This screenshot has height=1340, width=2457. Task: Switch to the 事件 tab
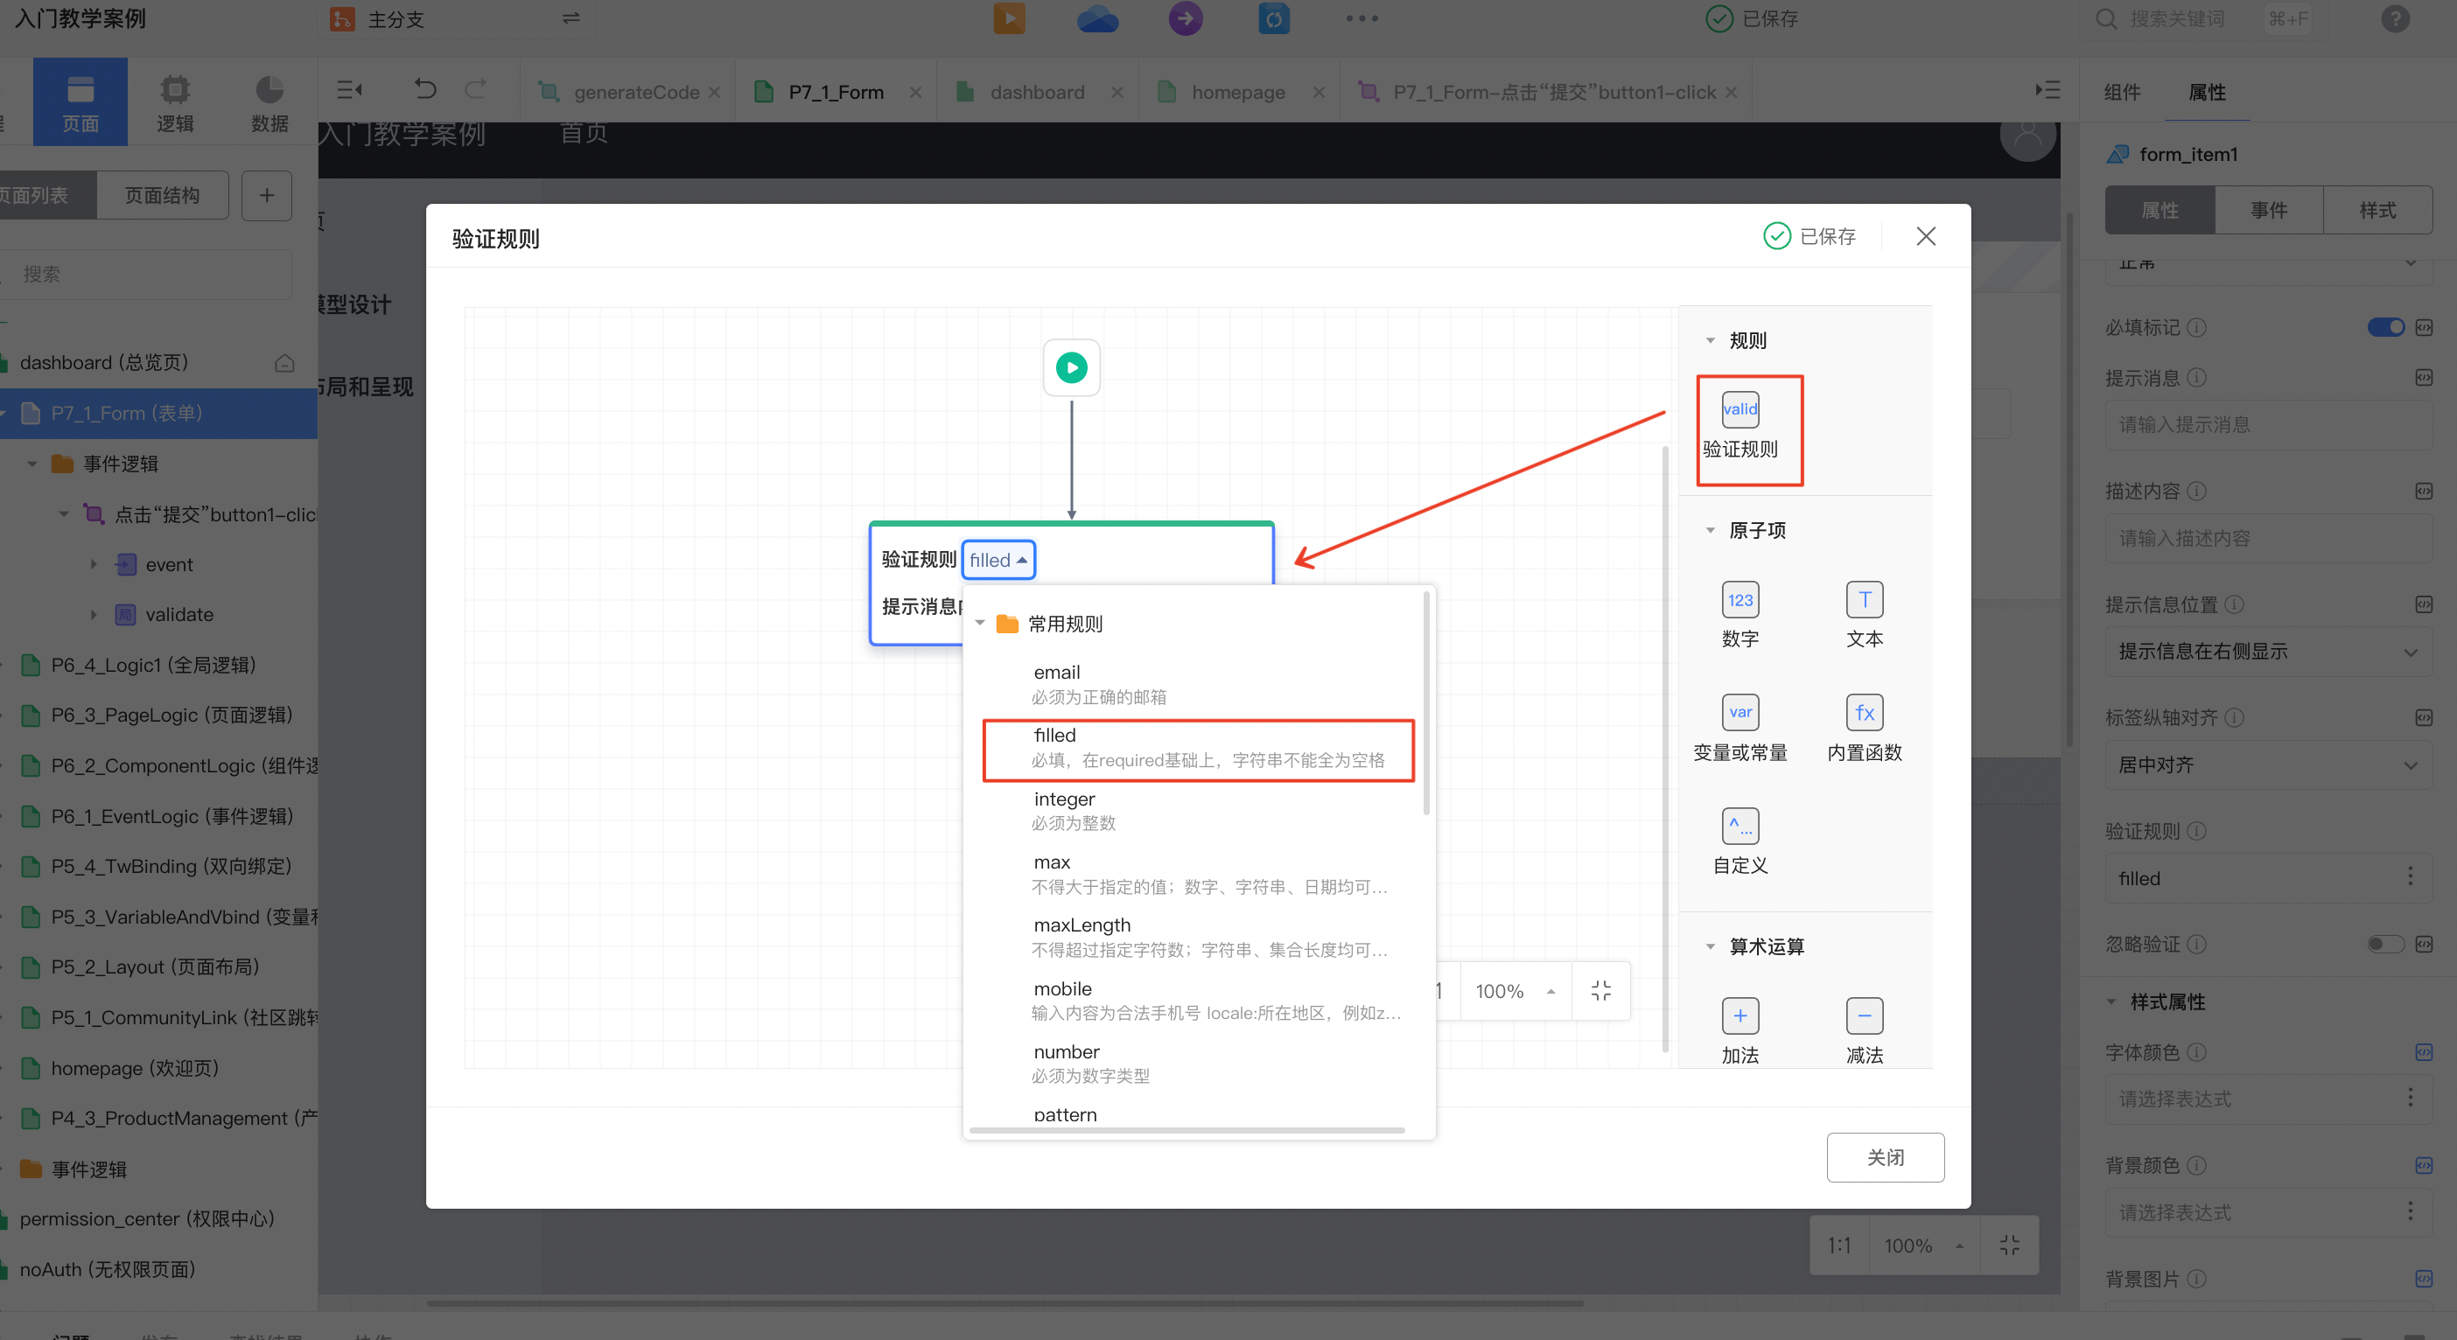click(2269, 210)
